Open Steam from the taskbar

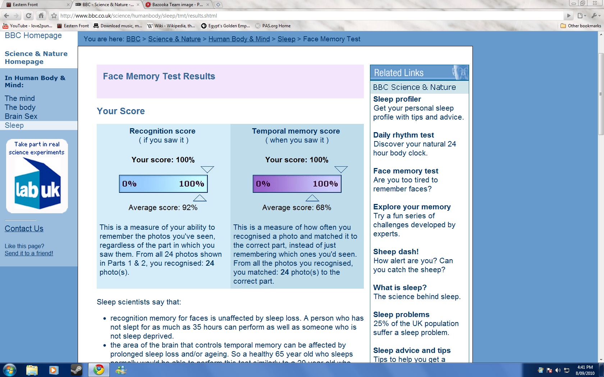point(76,370)
